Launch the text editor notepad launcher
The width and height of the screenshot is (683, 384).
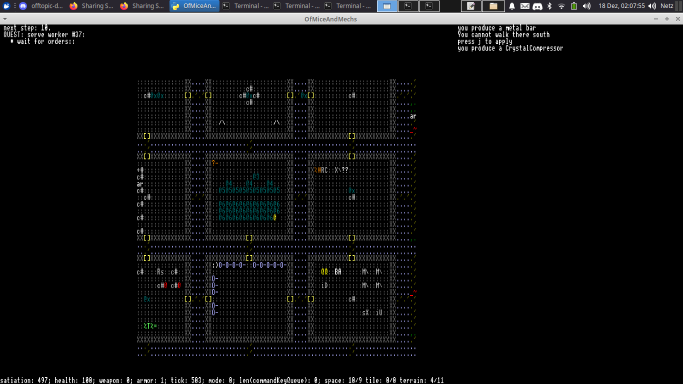[x=471, y=6]
